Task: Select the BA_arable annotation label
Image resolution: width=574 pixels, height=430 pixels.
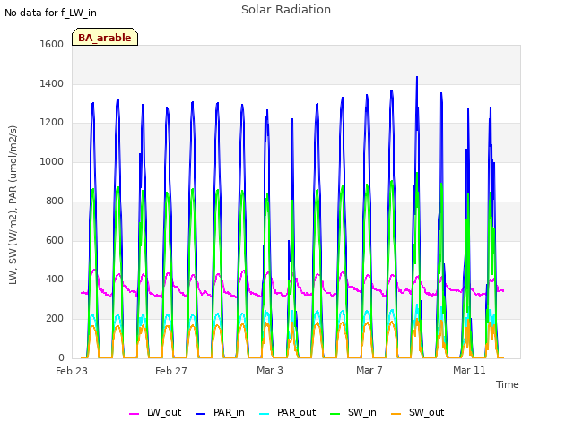Action: coord(105,38)
